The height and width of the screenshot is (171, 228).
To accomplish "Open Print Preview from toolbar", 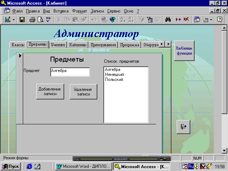I will (40, 20).
